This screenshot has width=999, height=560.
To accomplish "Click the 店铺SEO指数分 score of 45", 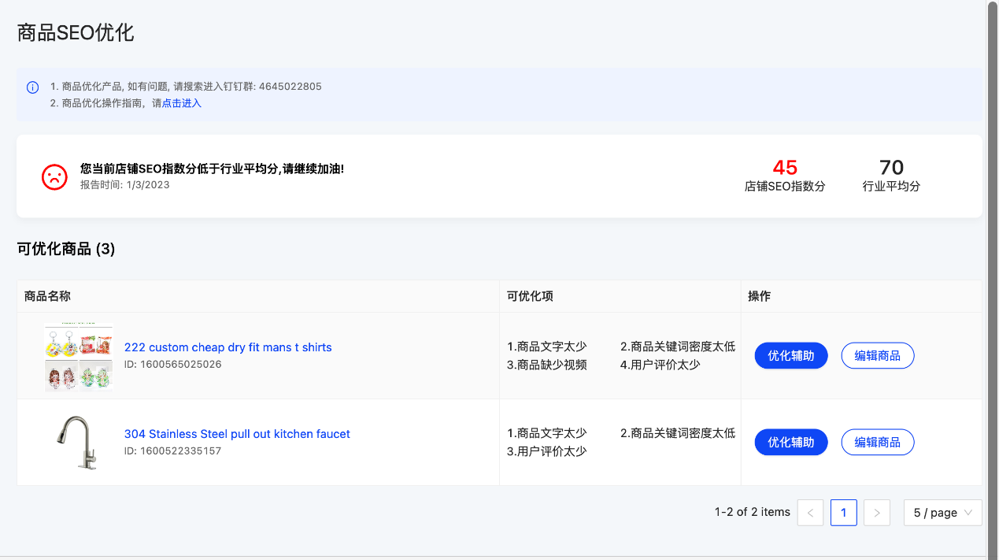I will click(x=784, y=167).
